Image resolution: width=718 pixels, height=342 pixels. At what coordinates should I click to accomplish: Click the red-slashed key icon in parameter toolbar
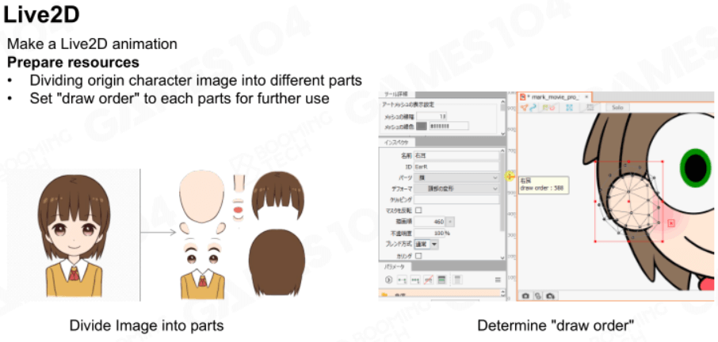(429, 279)
